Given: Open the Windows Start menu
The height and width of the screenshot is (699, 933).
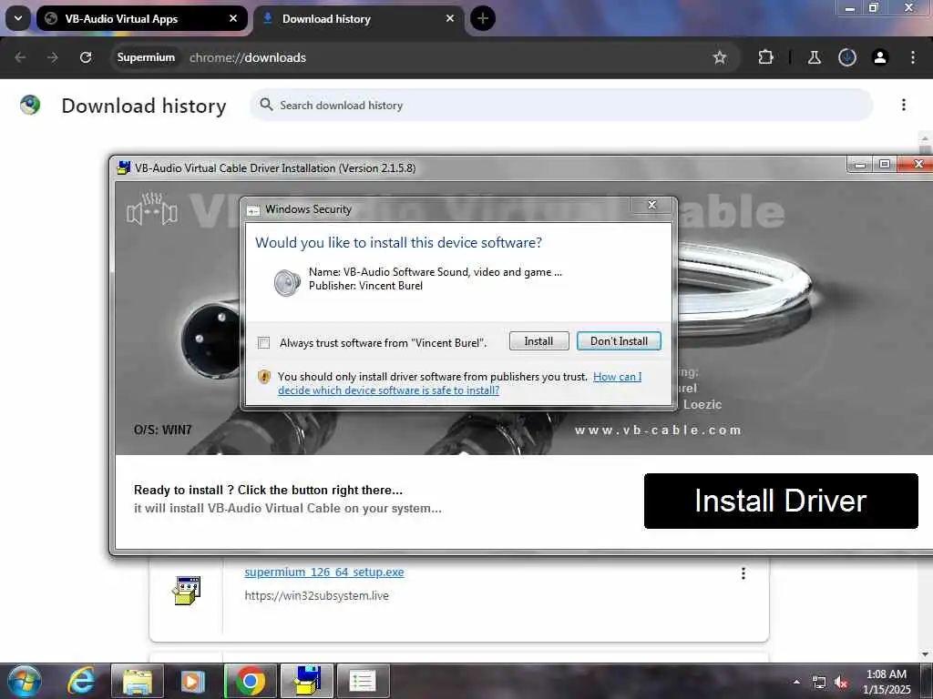Looking at the screenshot, I should click(x=25, y=681).
